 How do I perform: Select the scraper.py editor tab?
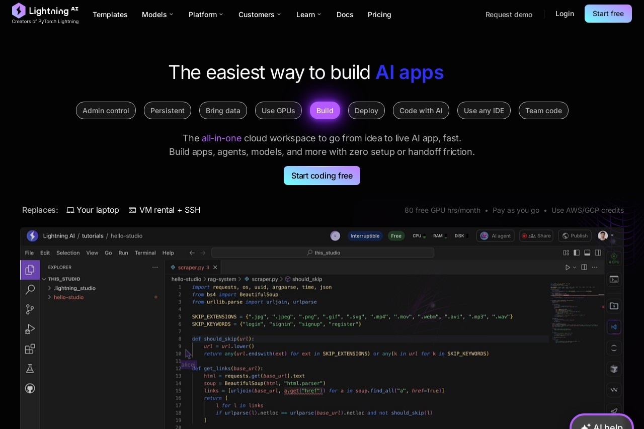[x=193, y=267]
